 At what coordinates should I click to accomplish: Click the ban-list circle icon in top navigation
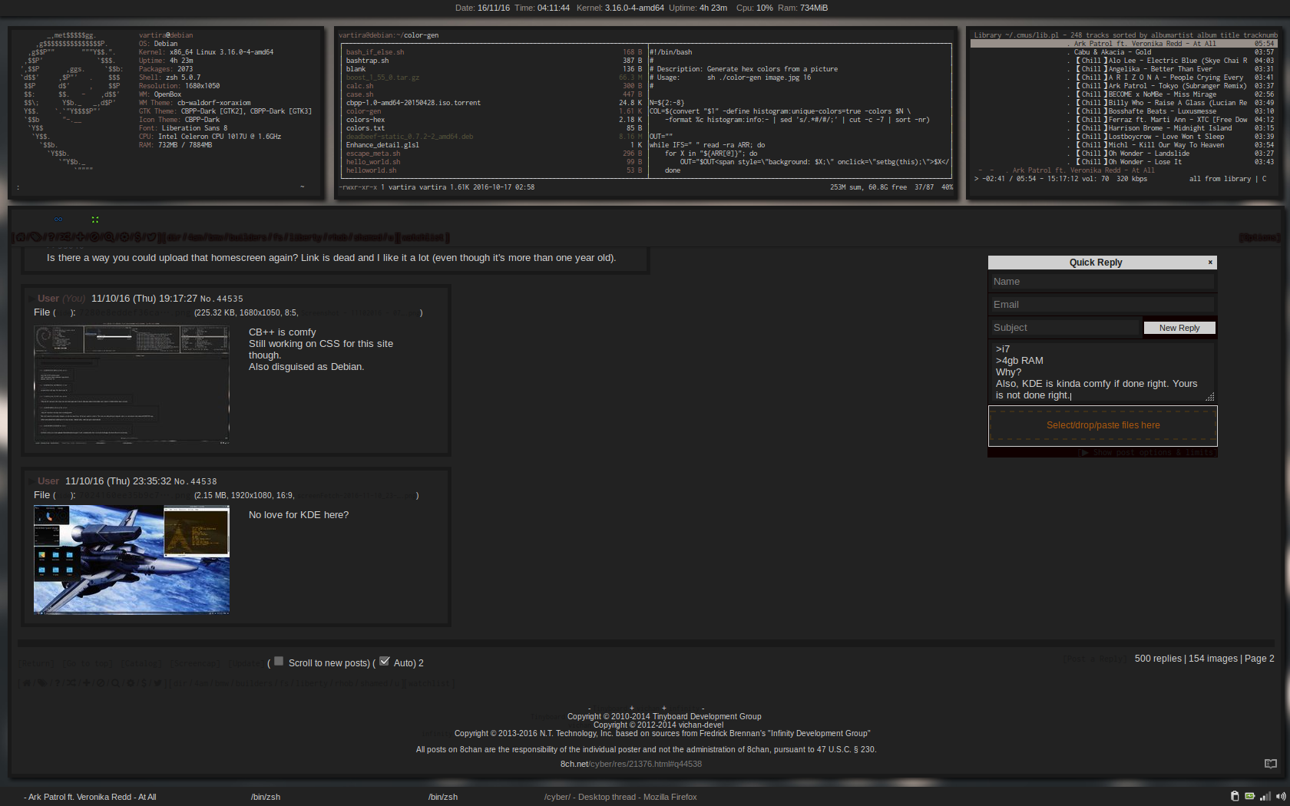pos(94,237)
